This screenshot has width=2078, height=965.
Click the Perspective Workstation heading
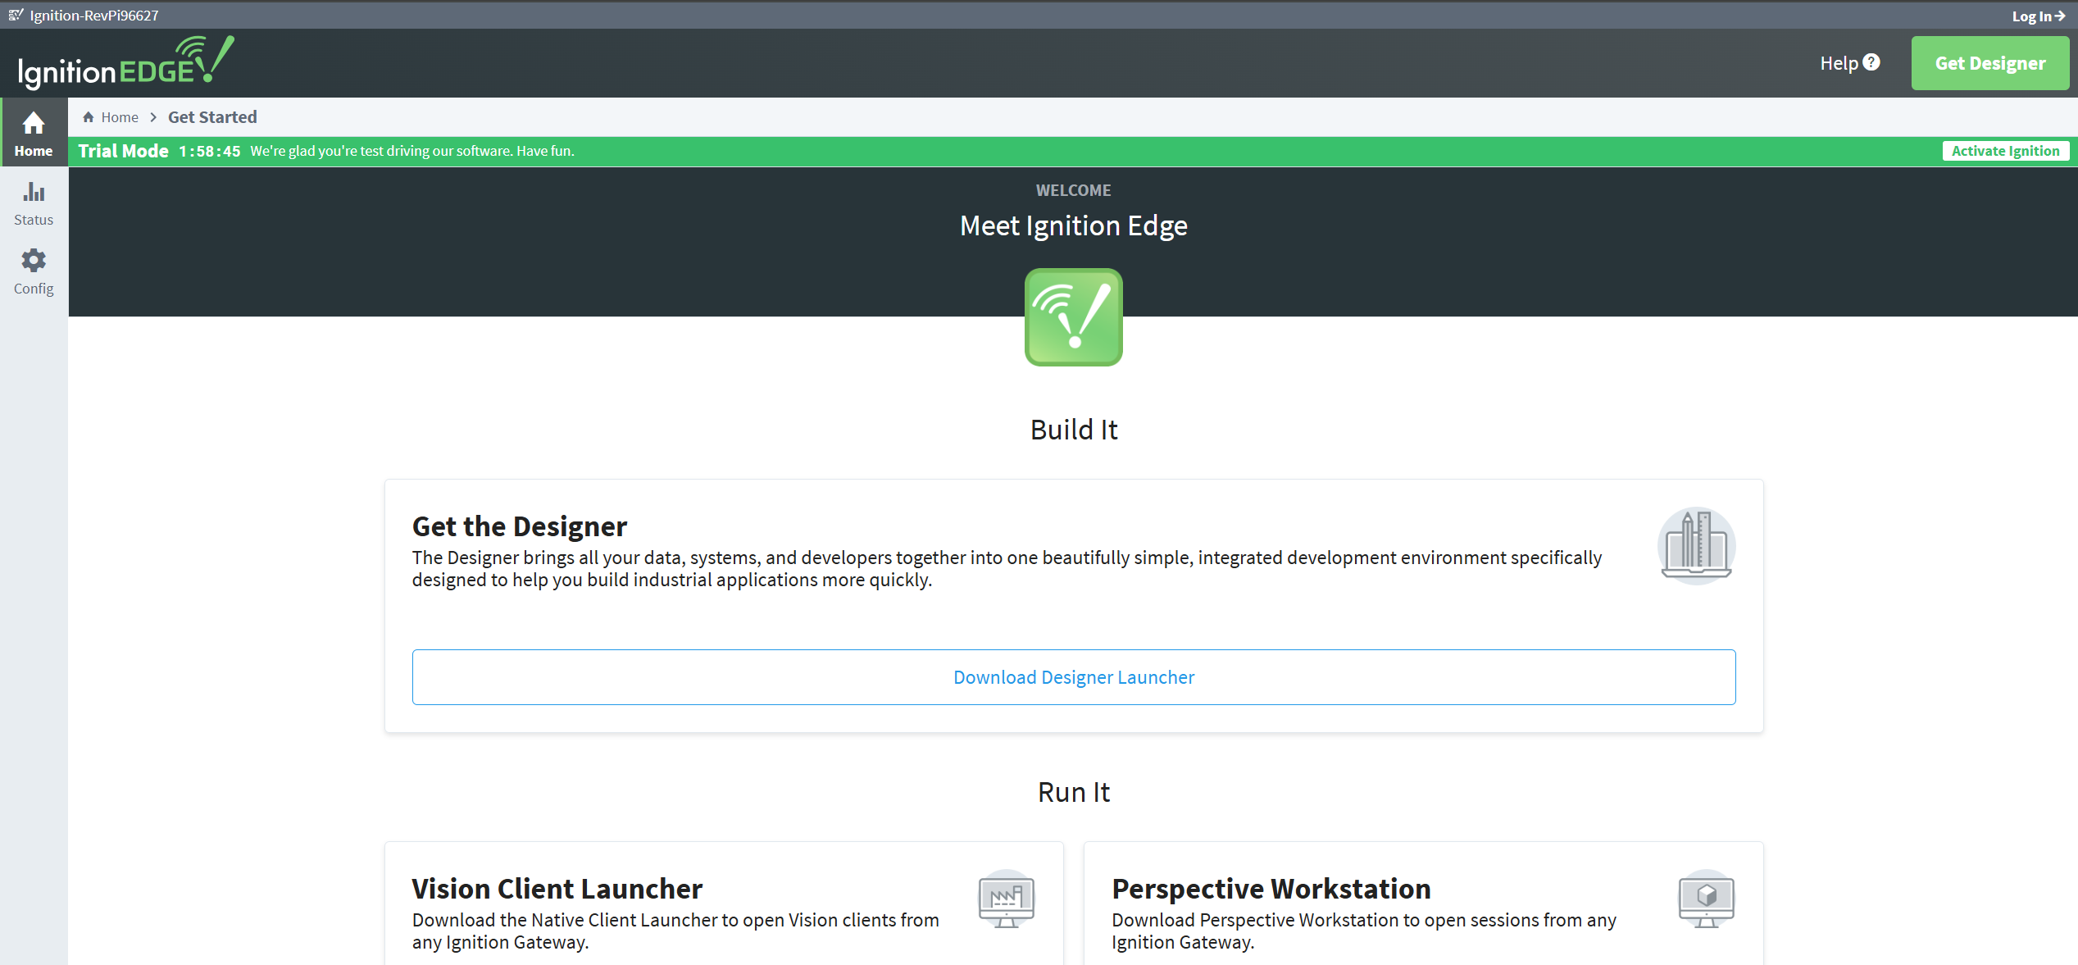pos(1271,889)
